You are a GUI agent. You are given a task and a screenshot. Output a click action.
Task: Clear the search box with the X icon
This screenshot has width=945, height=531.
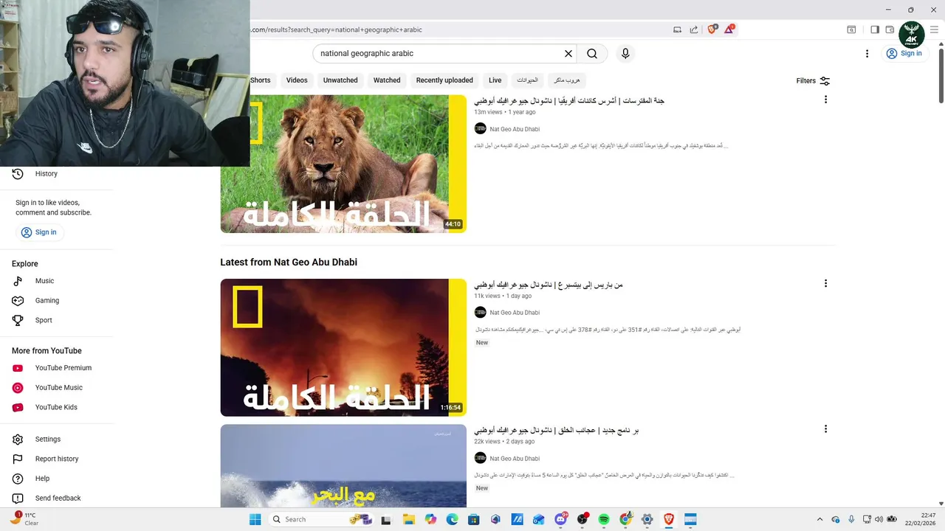pos(568,54)
